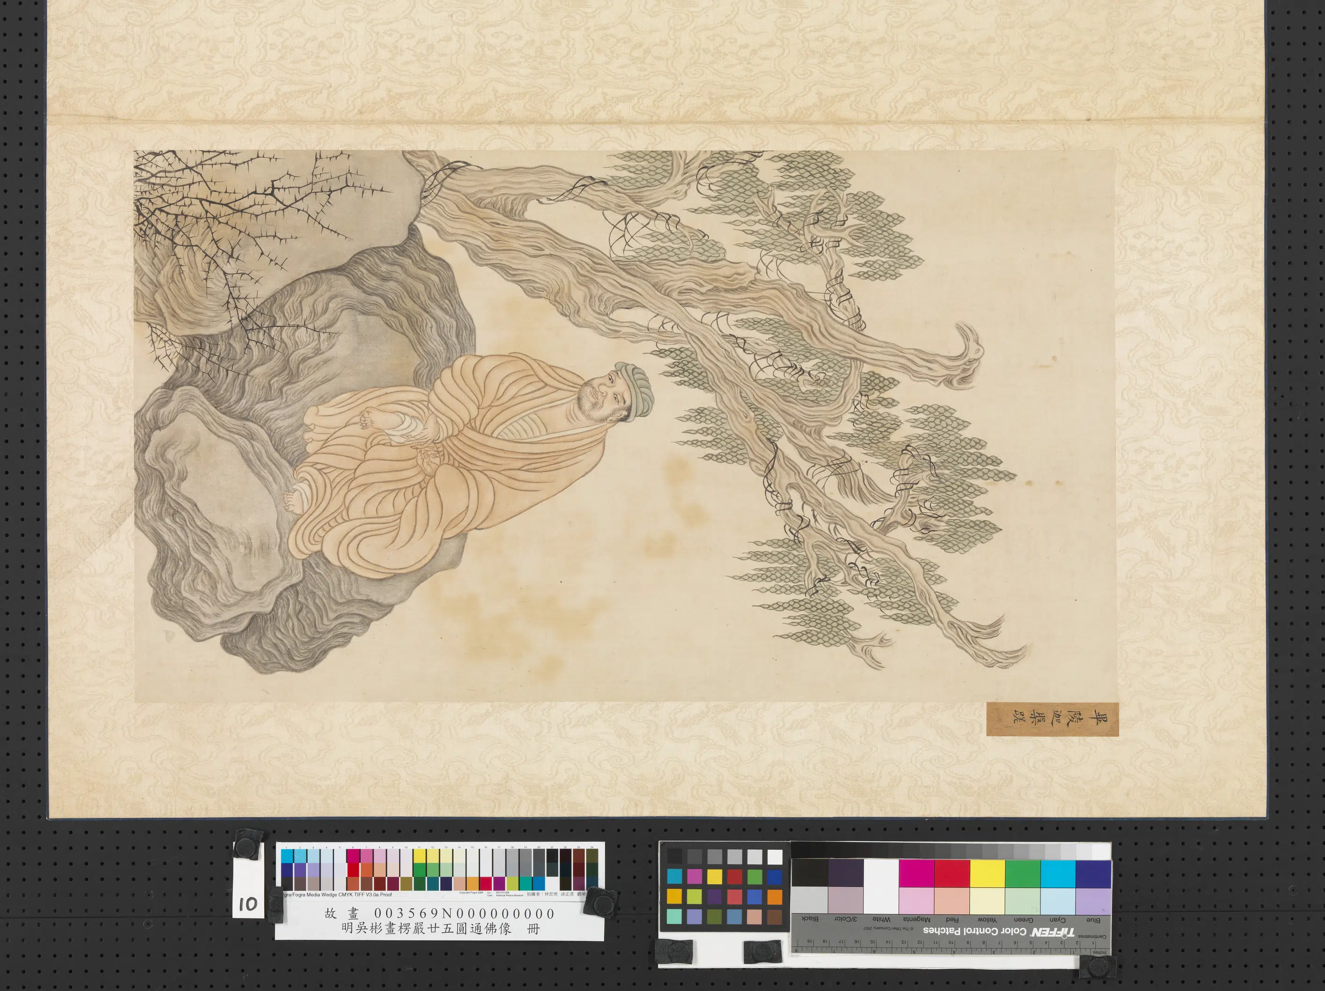Click the inverted 'Yellow' label on the Tiffen chart
Image resolution: width=1325 pixels, height=991 pixels.
(x=987, y=920)
